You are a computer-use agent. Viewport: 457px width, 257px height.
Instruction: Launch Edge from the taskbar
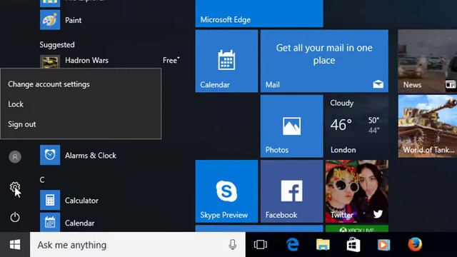tap(292, 244)
